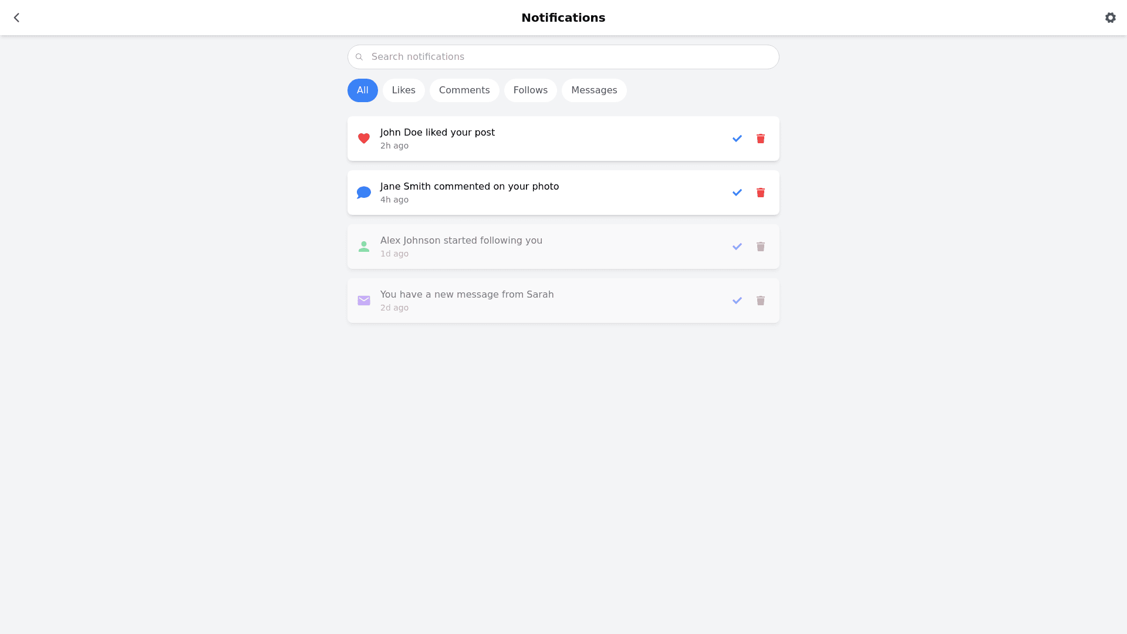The width and height of the screenshot is (1127, 634).
Task: Mark Jane Smith's comment as read
Action: click(x=737, y=193)
